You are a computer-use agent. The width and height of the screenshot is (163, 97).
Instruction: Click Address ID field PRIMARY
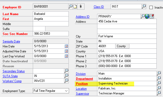pyautogui.click(x=119, y=16)
